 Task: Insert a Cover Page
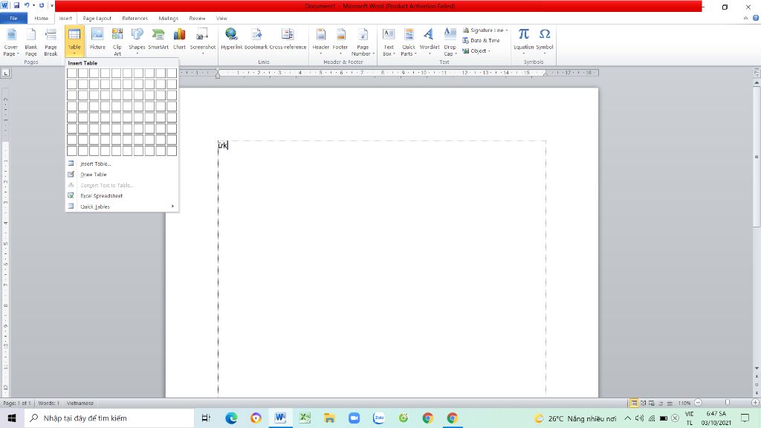[x=10, y=42]
